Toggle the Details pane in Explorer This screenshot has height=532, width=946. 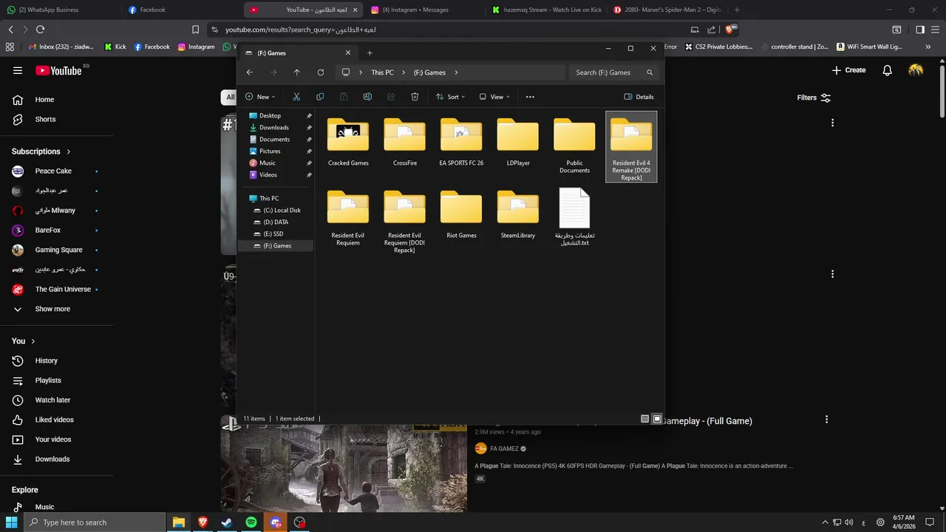tap(639, 97)
